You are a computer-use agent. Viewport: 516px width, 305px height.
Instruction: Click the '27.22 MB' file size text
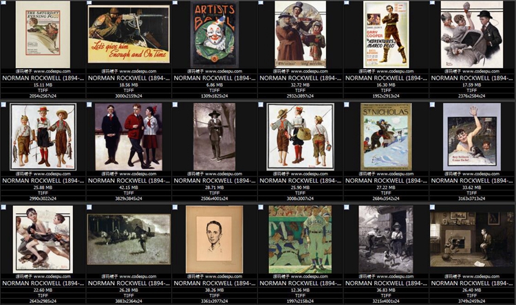pos(386,188)
